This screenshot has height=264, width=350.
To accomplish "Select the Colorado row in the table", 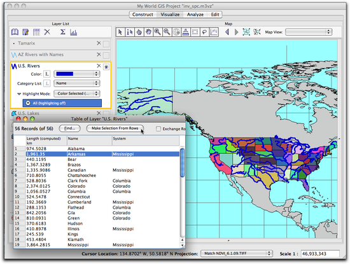I will click(x=97, y=186).
